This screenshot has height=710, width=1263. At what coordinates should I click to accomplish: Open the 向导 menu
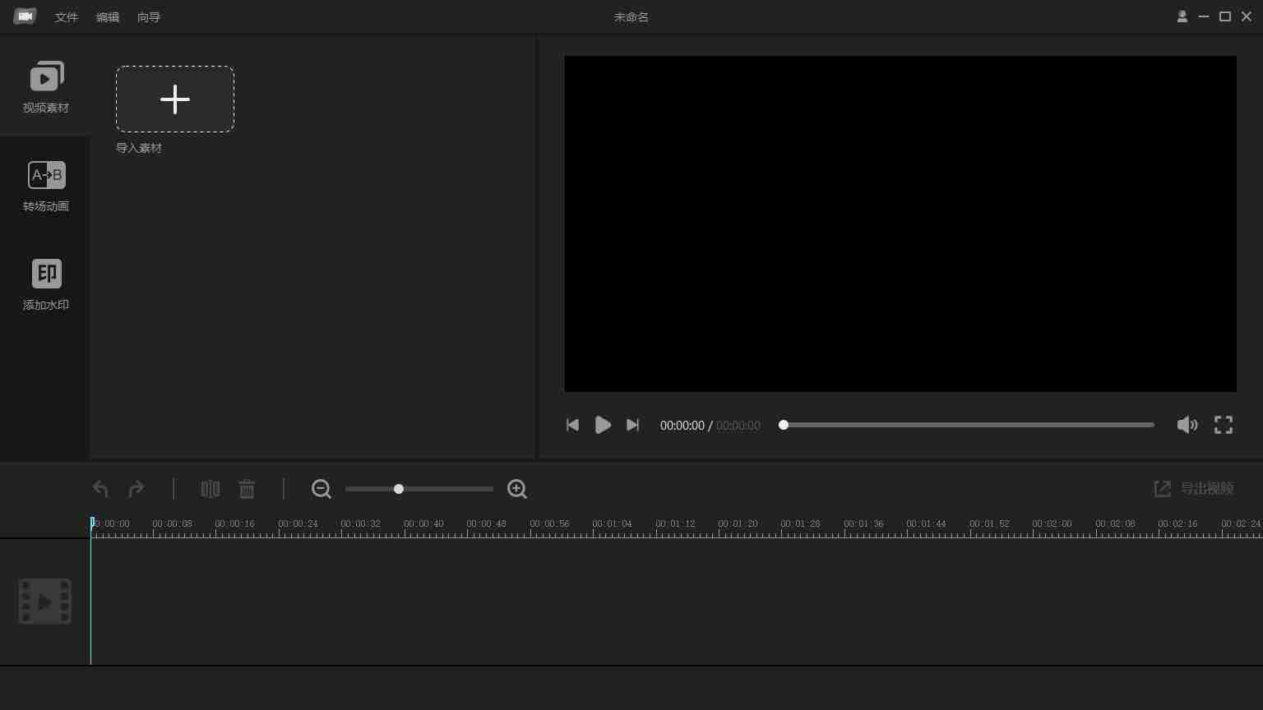pyautogui.click(x=149, y=17)
